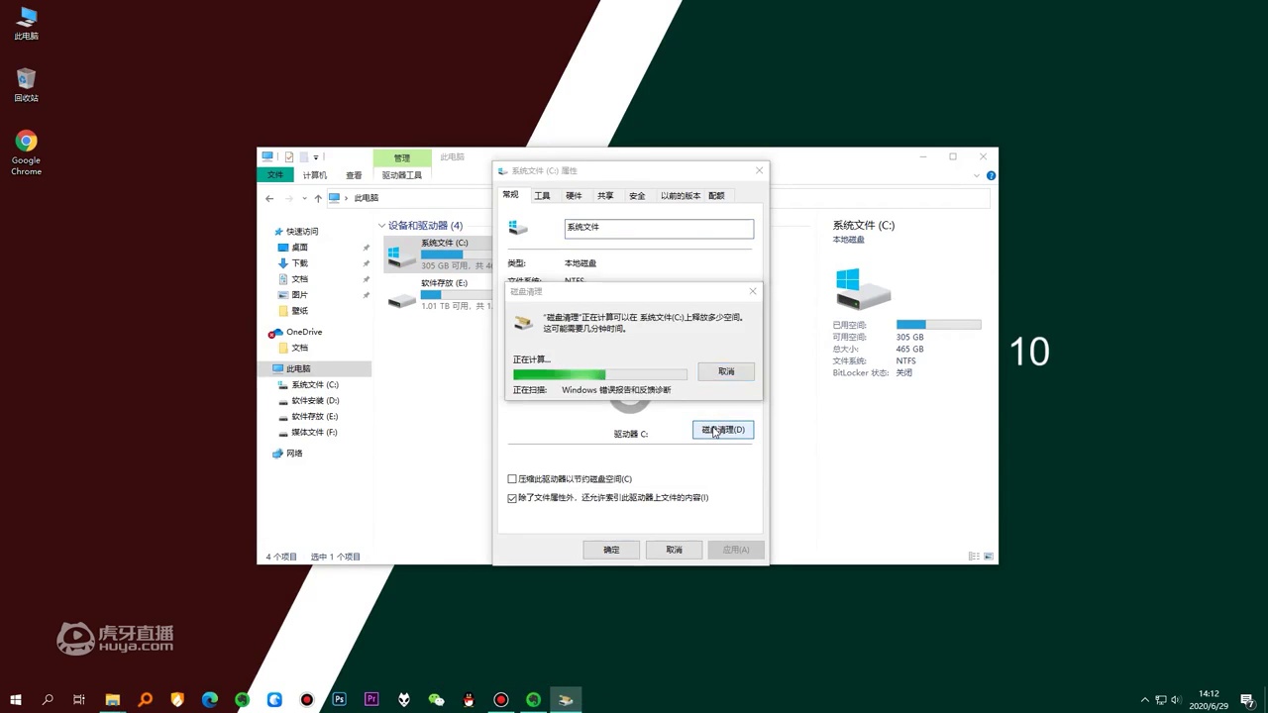The height and width of the screenshot is (713, 1268).
Task: Click the Explorer help question mark icon
Action: pos(991,175)
